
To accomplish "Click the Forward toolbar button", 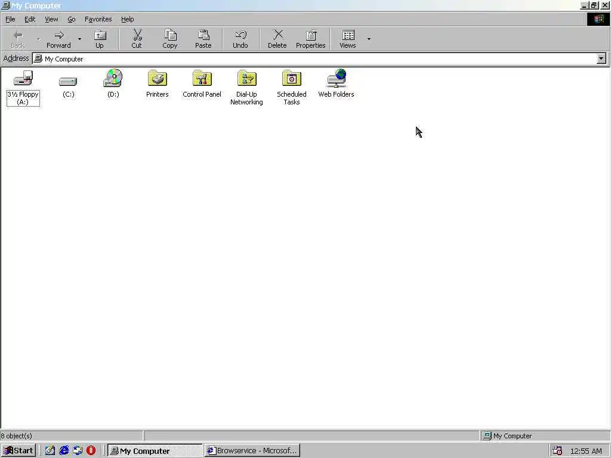I will click(x=59, y=39).
